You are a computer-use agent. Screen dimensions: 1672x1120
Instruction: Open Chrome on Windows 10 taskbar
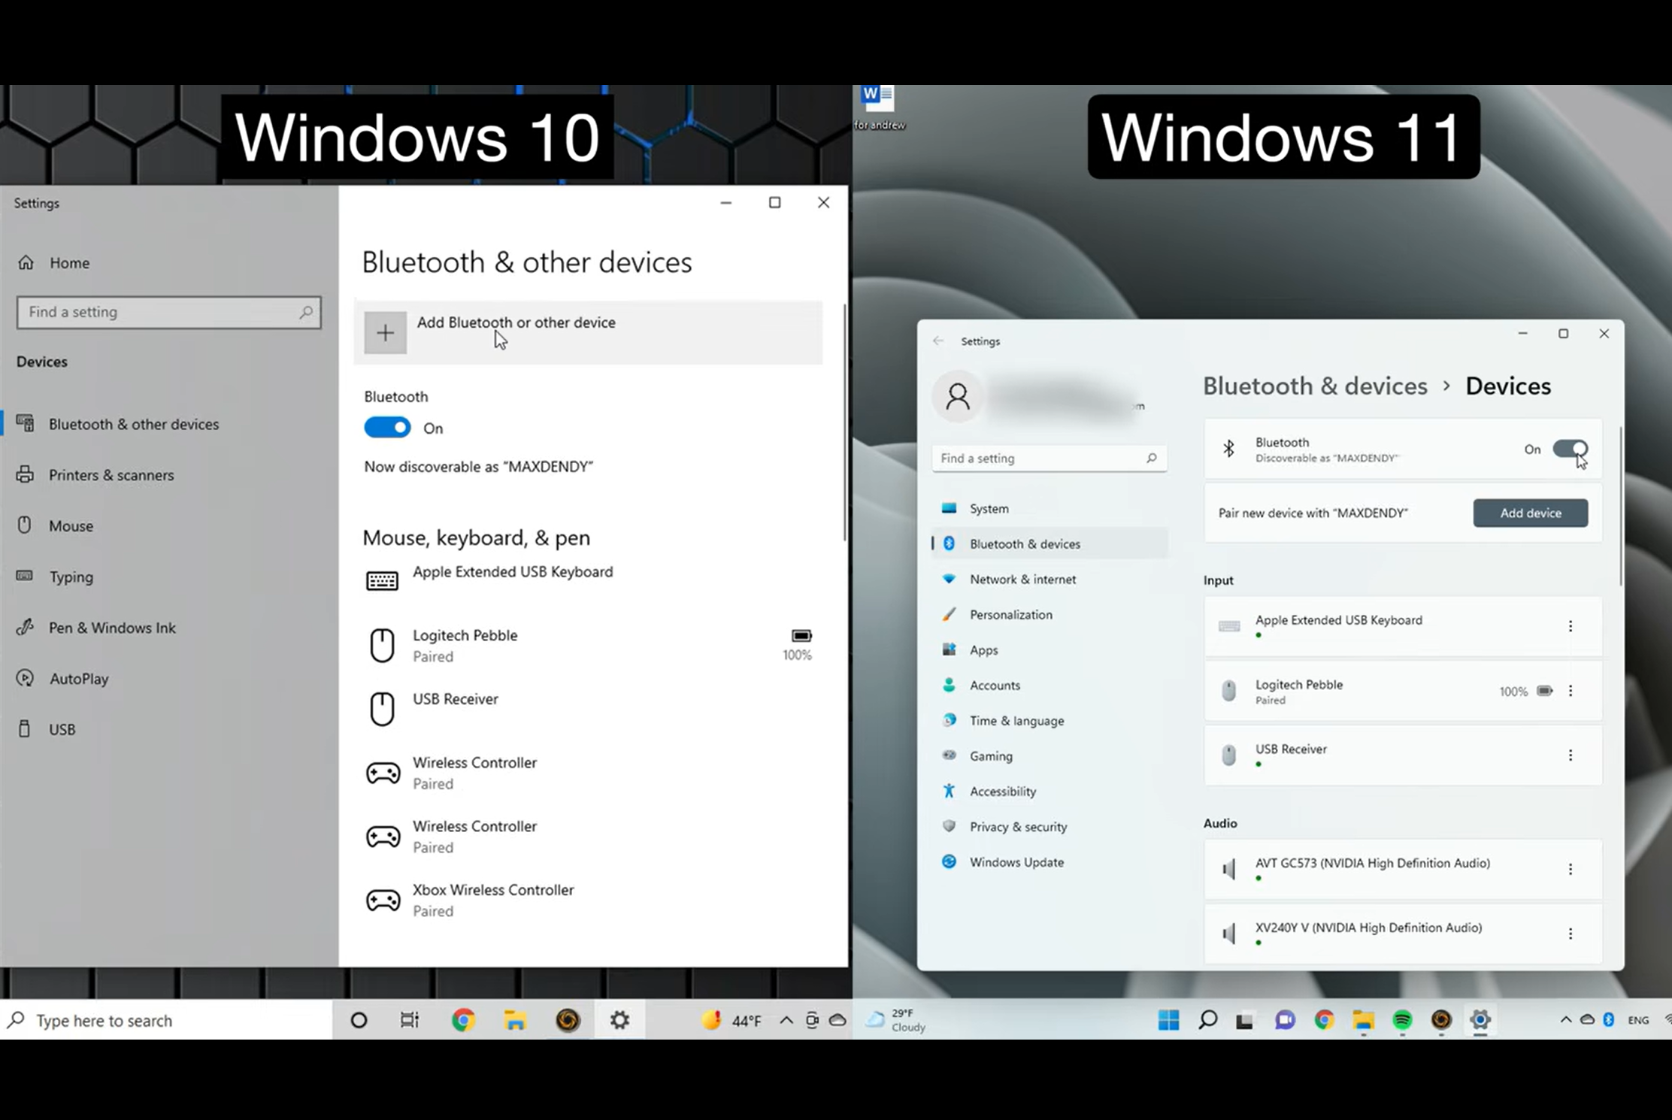click(463, 1020)
